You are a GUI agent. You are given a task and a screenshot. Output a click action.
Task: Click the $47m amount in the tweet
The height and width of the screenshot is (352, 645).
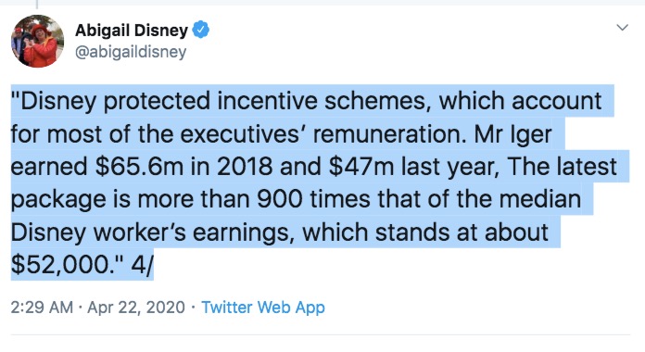361,167
